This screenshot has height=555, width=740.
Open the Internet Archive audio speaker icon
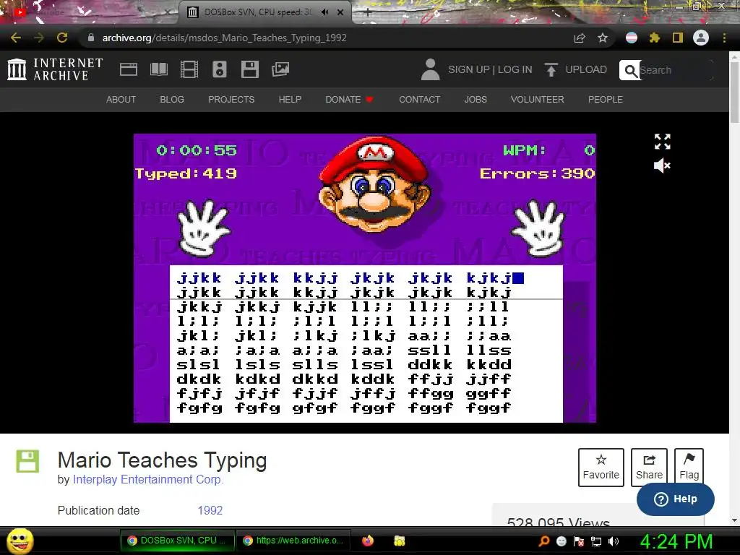pos(220,69)
